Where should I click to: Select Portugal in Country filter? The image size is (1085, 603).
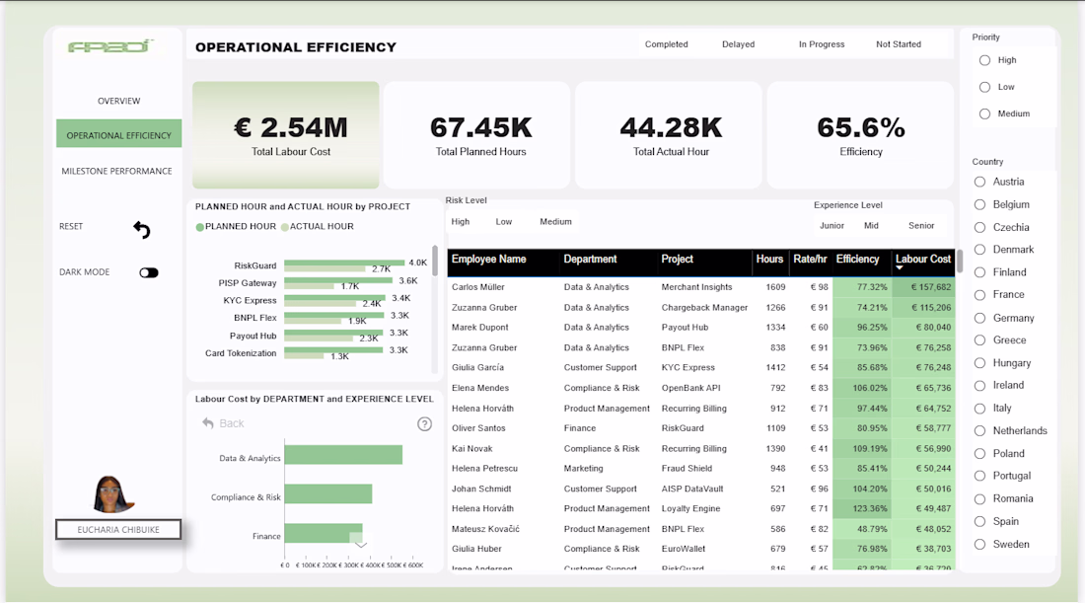[x=979, y=476]
